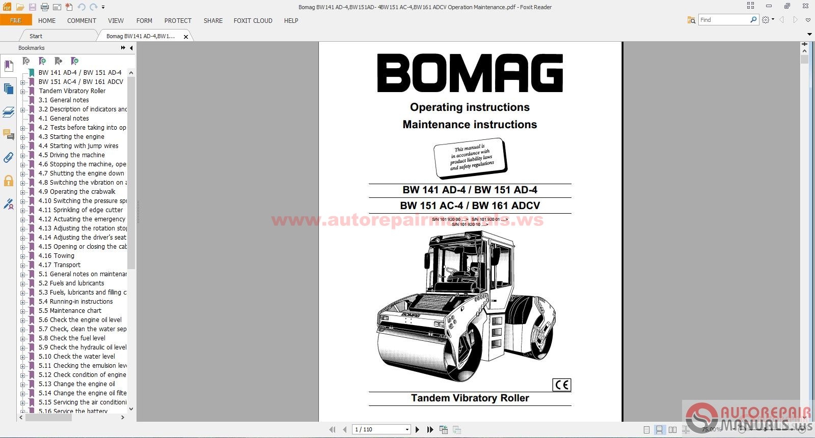Screen dimensions: 815x438
Task: Open the PROTECT ribbon tab
Action: point(178,21)
